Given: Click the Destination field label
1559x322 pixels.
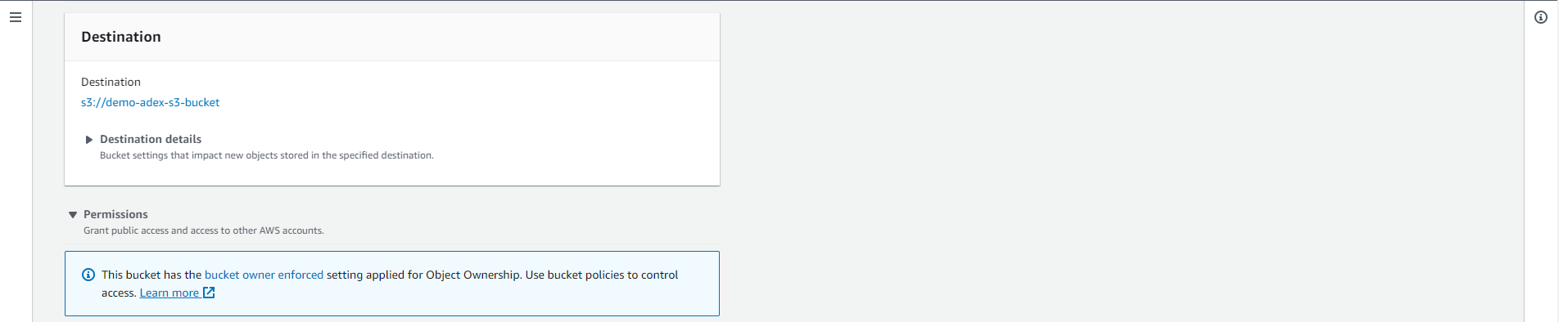Looking at the screenshot, I should click(111, 82).
